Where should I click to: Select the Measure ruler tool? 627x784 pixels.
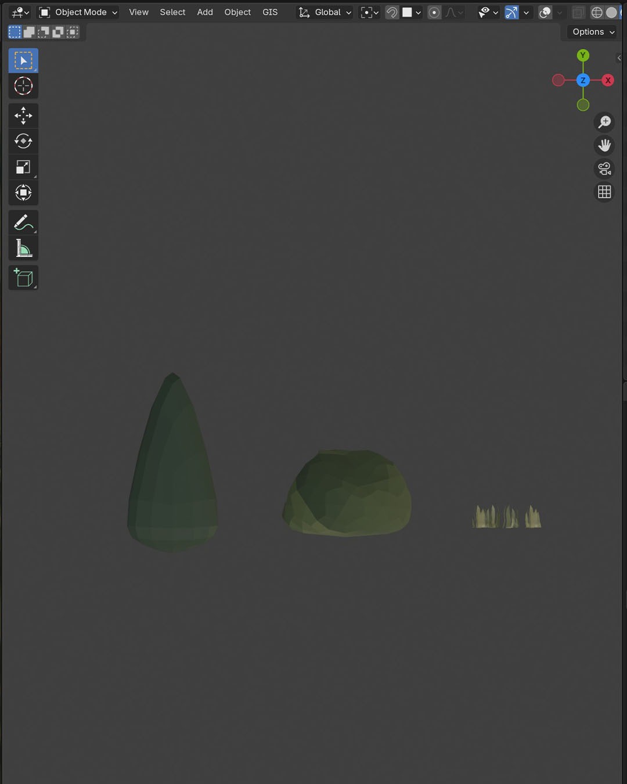click(23, 248)
